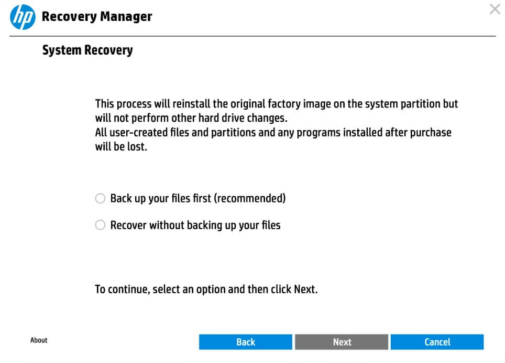Select Back up your files first (recommended)
The height and width of the screenshot is (363, 505).
pyautogui.click(x=100, y=198)
